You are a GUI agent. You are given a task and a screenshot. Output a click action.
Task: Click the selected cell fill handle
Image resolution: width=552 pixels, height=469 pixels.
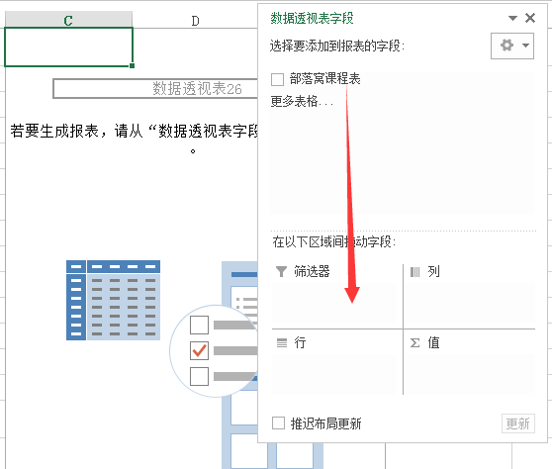pyautogui.click(x=132, y=66)
